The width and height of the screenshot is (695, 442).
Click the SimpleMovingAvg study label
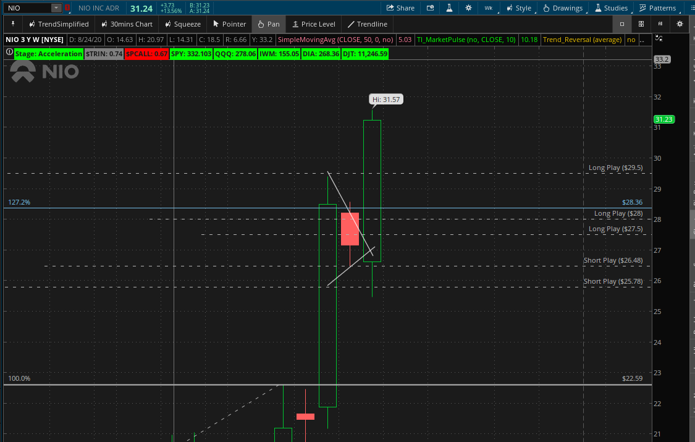click(x=336, y=40)
